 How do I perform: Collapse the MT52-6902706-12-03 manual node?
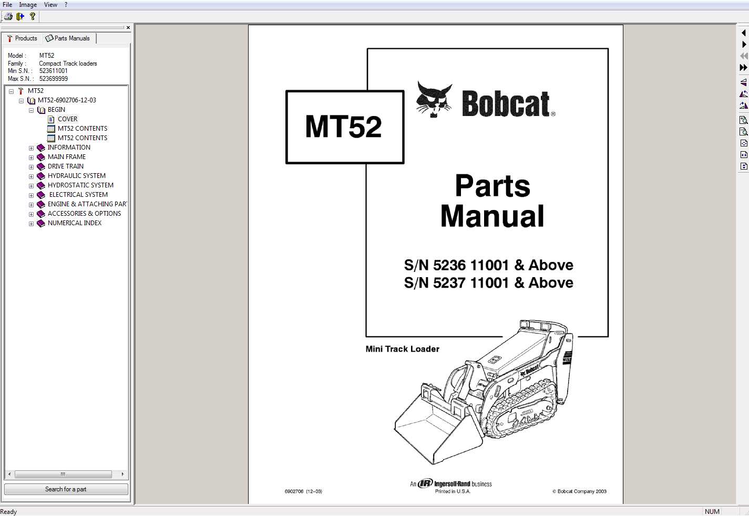click(21, 101)
